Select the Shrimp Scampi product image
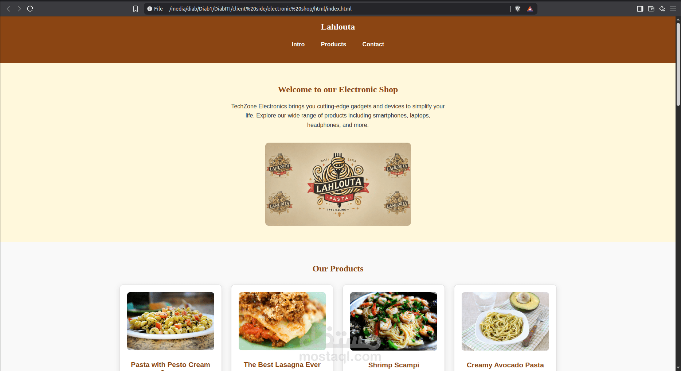Viewport: 681px width, 371px height. click(394, 321)
